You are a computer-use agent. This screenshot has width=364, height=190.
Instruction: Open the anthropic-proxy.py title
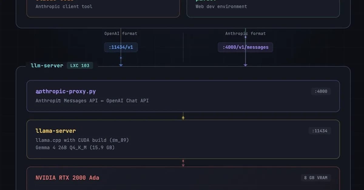click(x=66, y=91)
